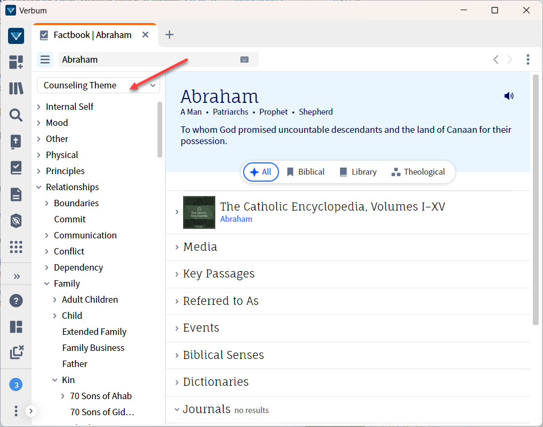
Task: Collapse the Journals section
Action: (x=177, y=410)
